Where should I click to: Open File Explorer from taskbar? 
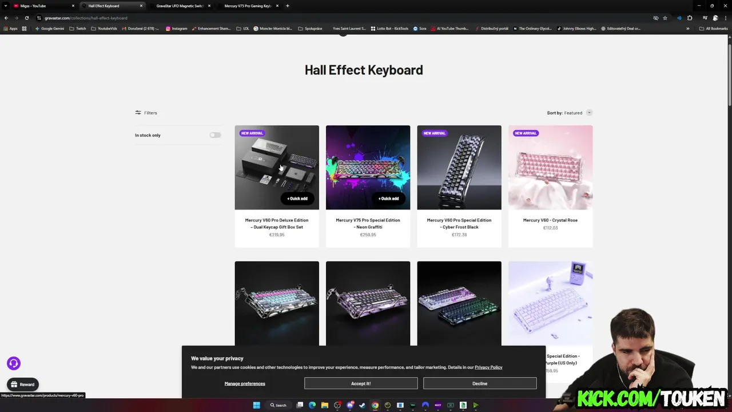click(325, 405)
